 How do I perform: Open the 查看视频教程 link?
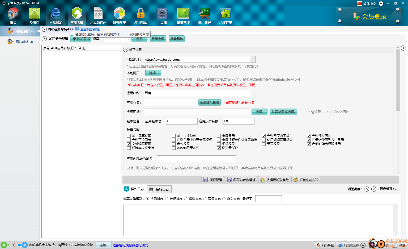(x=90, y=29)
